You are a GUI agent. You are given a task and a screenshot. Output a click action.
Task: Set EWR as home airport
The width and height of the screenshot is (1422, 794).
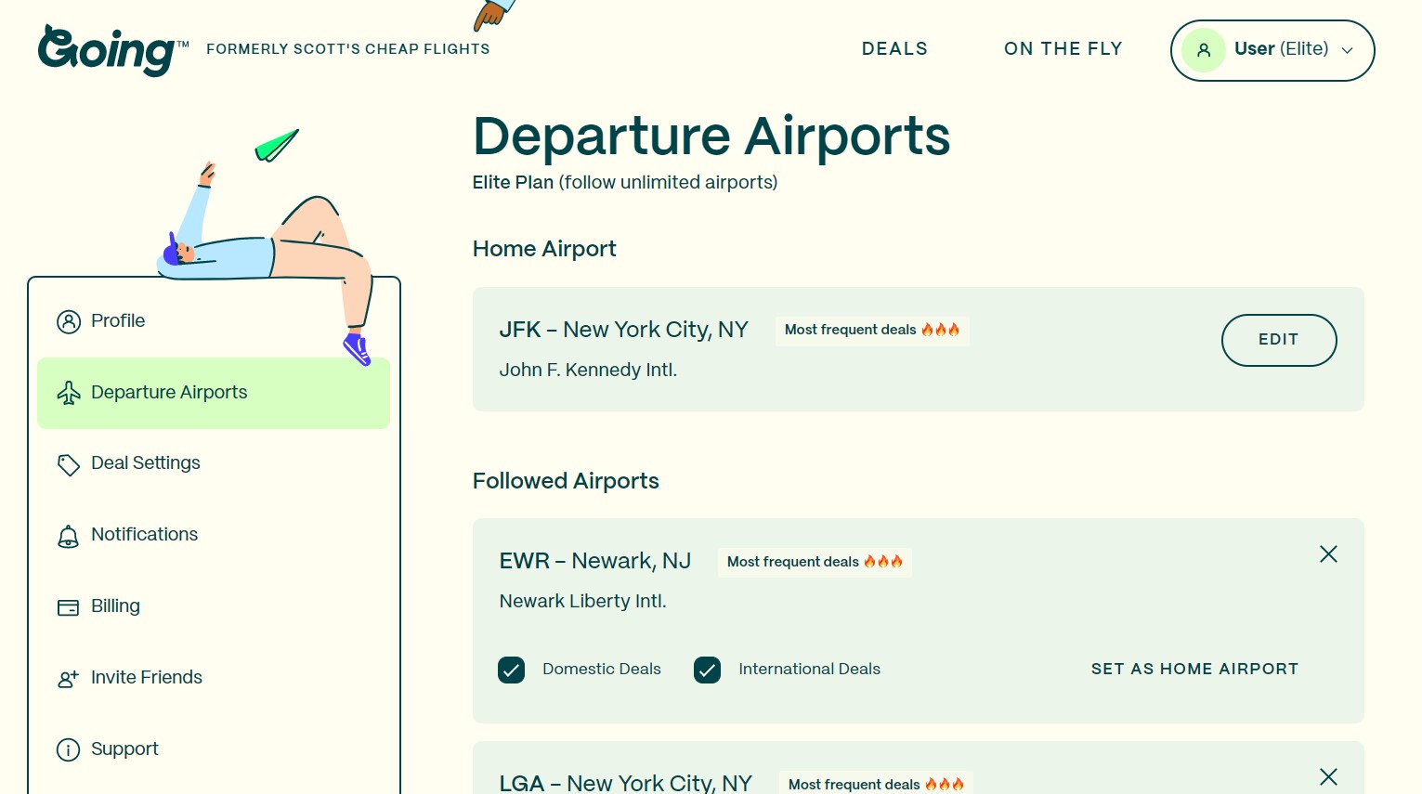[x=1194, y=670]
